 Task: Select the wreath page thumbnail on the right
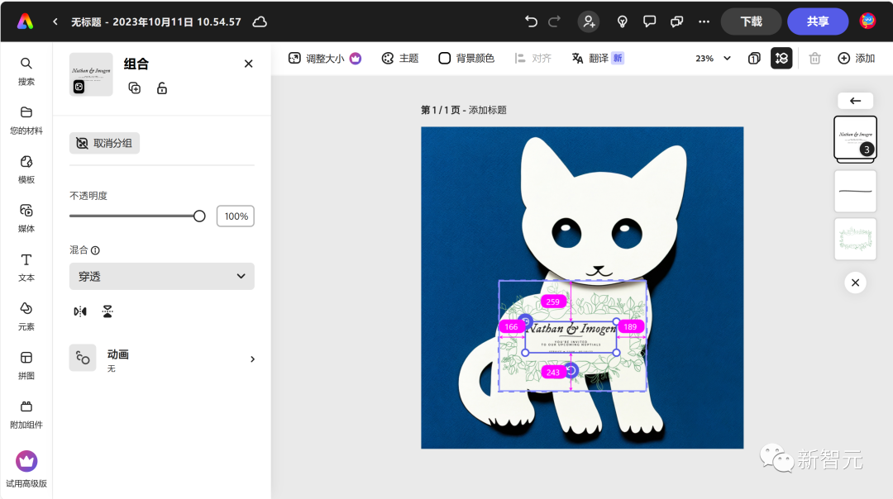(855, 240)
